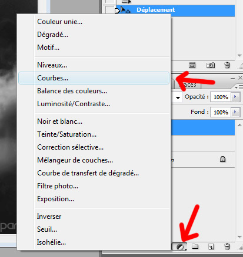Select Luminosité/Contraste... adjustment
This screenshot has height=257, width=243.
[x=74, y=104]
